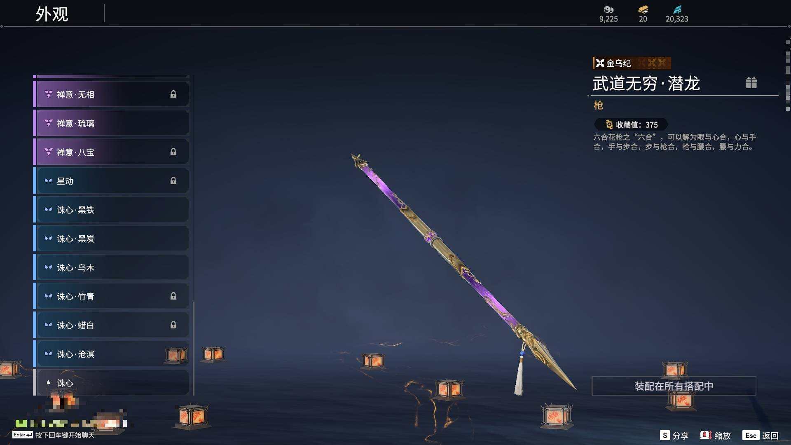Click the 分享 share button

click(674, 436)
